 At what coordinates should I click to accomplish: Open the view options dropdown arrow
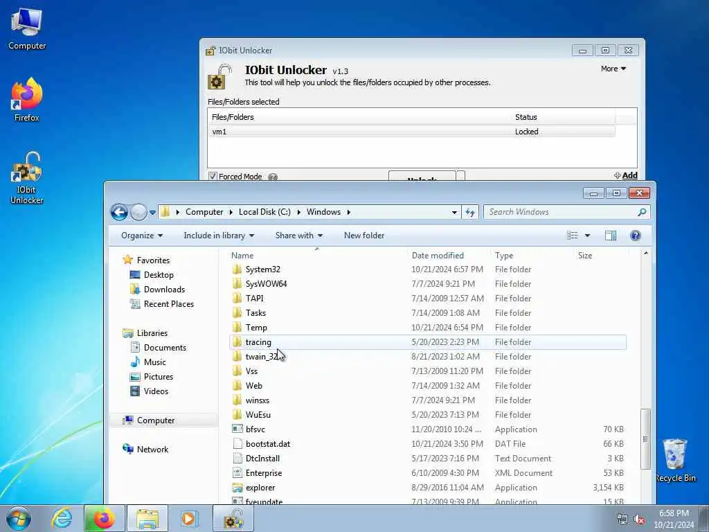click(x=587, y=236)
